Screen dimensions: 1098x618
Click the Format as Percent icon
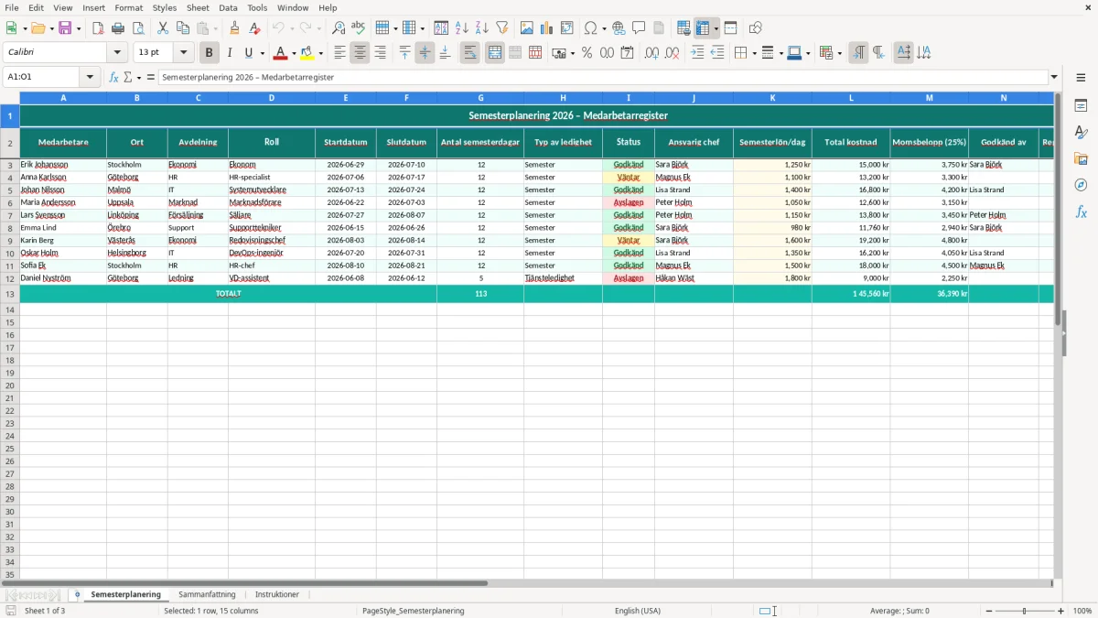click(587, 53)
